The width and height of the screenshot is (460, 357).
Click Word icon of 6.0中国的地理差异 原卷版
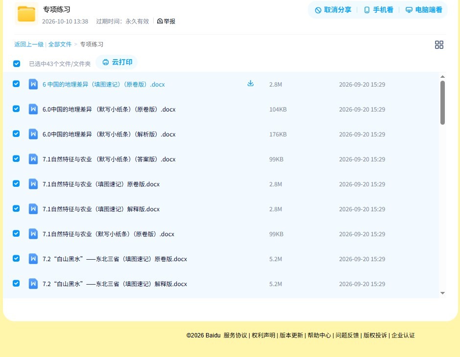(33, 109)
